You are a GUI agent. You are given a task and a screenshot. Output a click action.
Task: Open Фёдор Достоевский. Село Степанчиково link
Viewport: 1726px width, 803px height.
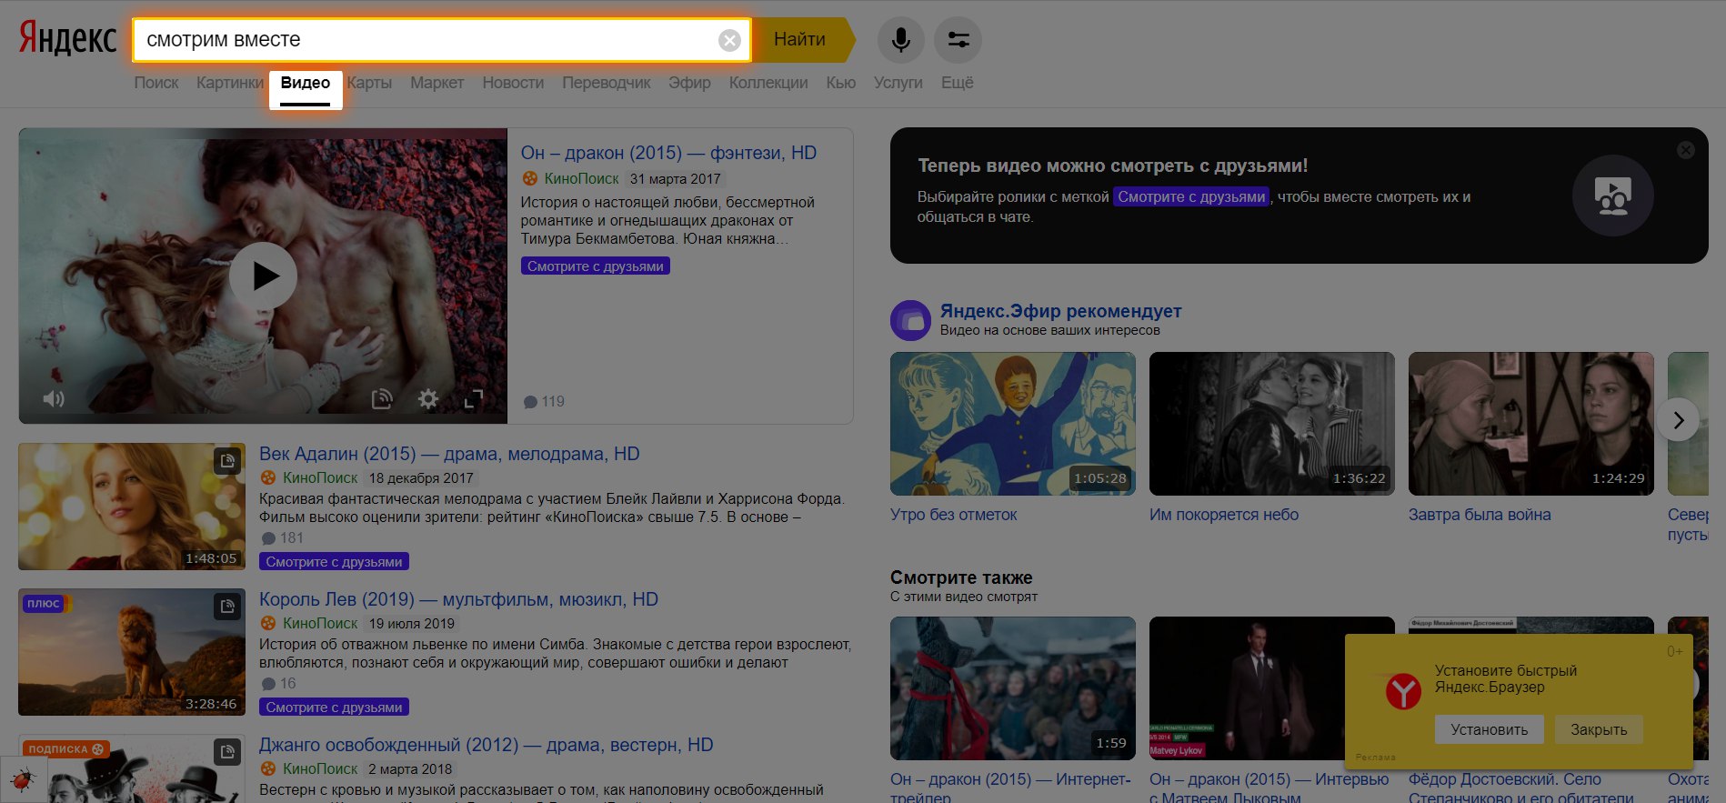1521,788
